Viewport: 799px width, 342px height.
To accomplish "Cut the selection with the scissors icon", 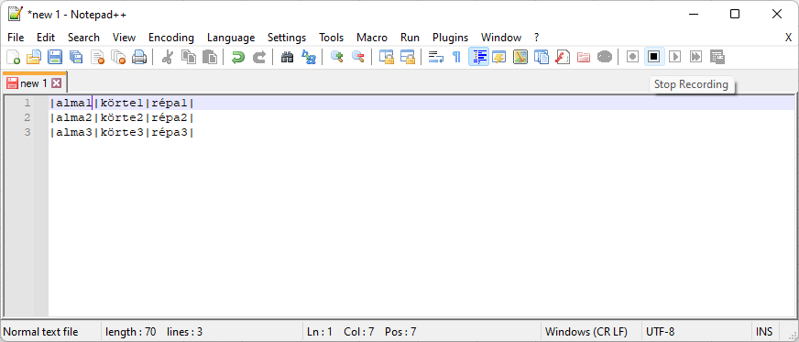I will 167,57.
